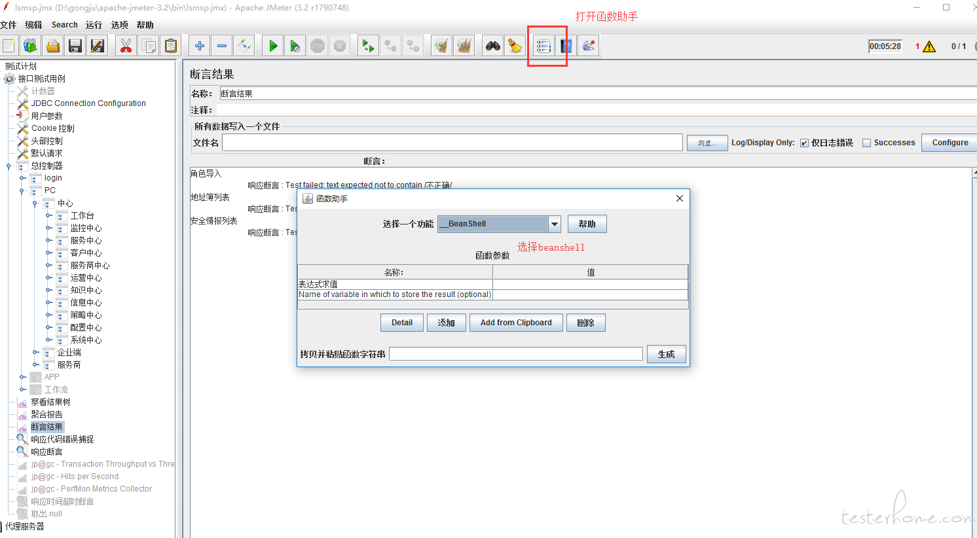Click the Shutdown X icon
977x538 pixels.
[x=340, y=46]
